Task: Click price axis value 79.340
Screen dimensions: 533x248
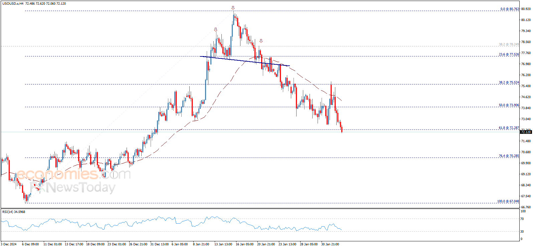Action: [x=526, y=31]
